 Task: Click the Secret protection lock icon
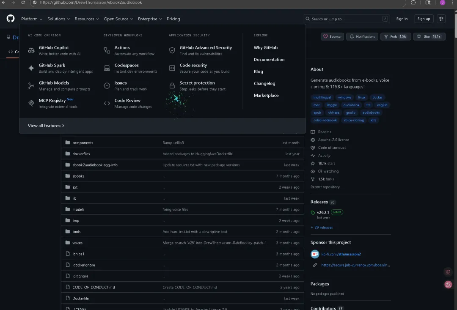click(x=172, y=86)
